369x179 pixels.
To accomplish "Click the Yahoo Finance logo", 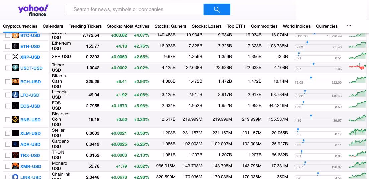I will click(x=33, y=10).
